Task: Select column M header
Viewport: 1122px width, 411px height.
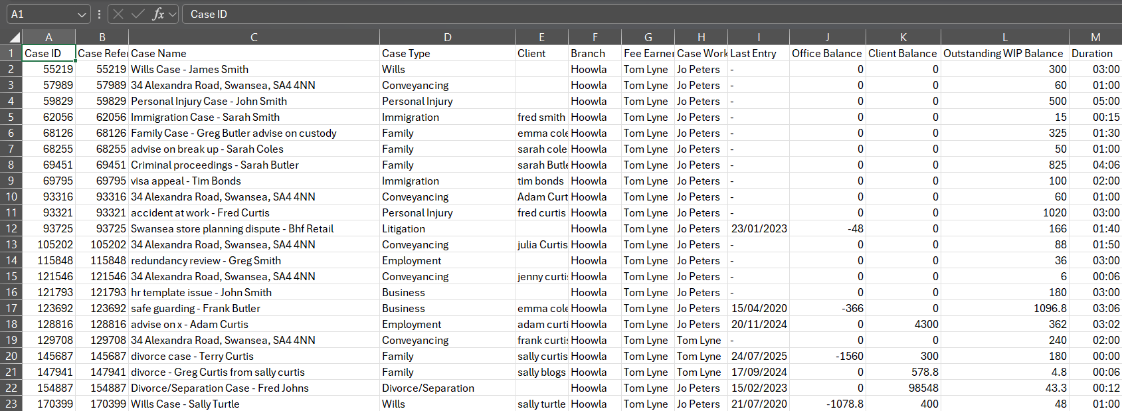Action: click(x=1095, y=37)
